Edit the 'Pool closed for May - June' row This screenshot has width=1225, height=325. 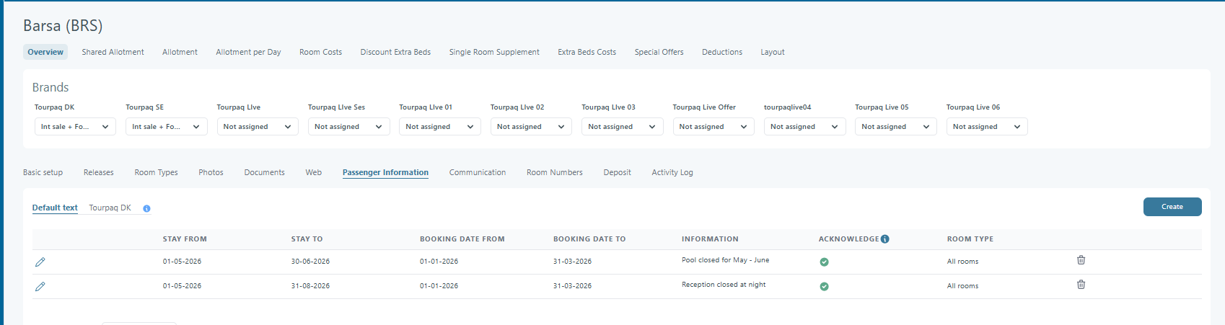click(x=40, y=262)
